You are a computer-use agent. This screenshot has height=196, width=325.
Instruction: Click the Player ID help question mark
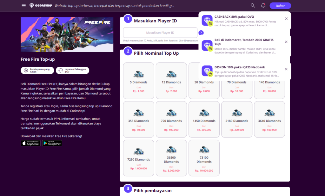(x=201, y=33)
